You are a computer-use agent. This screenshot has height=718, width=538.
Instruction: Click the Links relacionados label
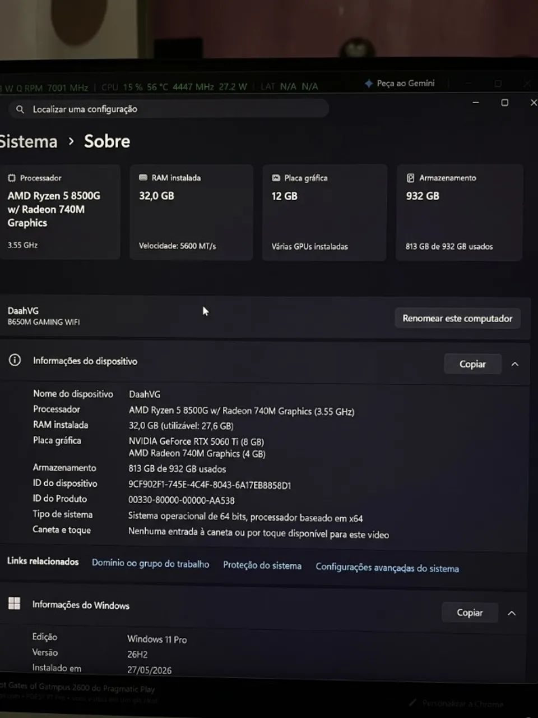43,561
